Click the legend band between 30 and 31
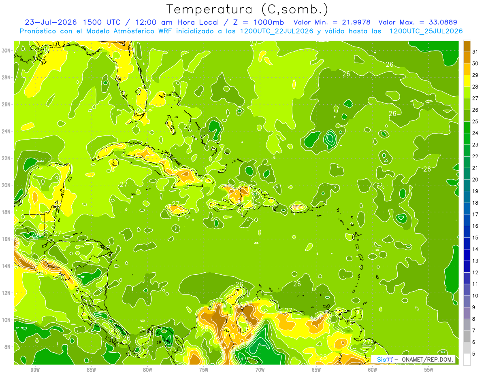Viewport: 486px width, 375px height. (x=467, y=58)
